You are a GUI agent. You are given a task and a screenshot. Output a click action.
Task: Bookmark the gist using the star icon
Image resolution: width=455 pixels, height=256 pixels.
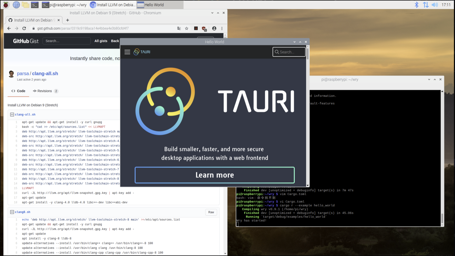pos(187,28)
